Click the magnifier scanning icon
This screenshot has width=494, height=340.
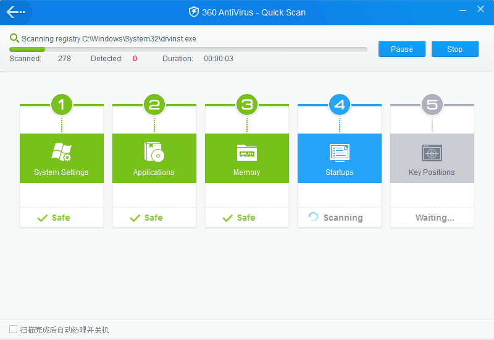click(x=14, y=38)
